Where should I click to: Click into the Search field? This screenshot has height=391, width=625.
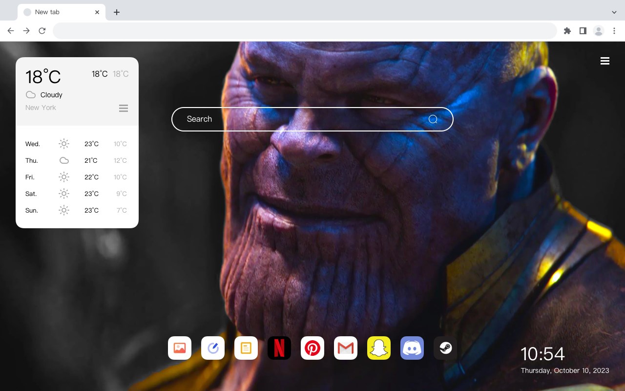(x=312, y=119)
